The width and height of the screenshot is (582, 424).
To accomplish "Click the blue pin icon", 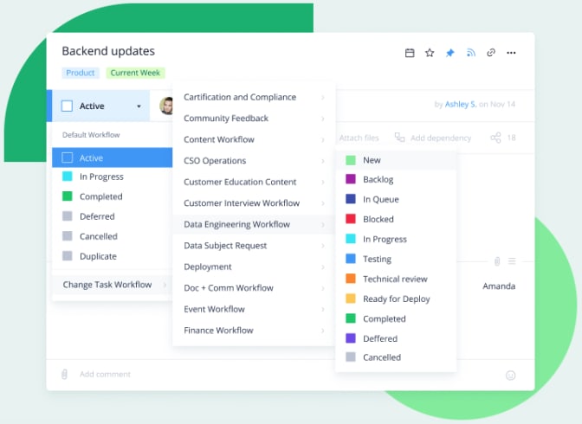I will pyautogui.click(x=449, y=53).
